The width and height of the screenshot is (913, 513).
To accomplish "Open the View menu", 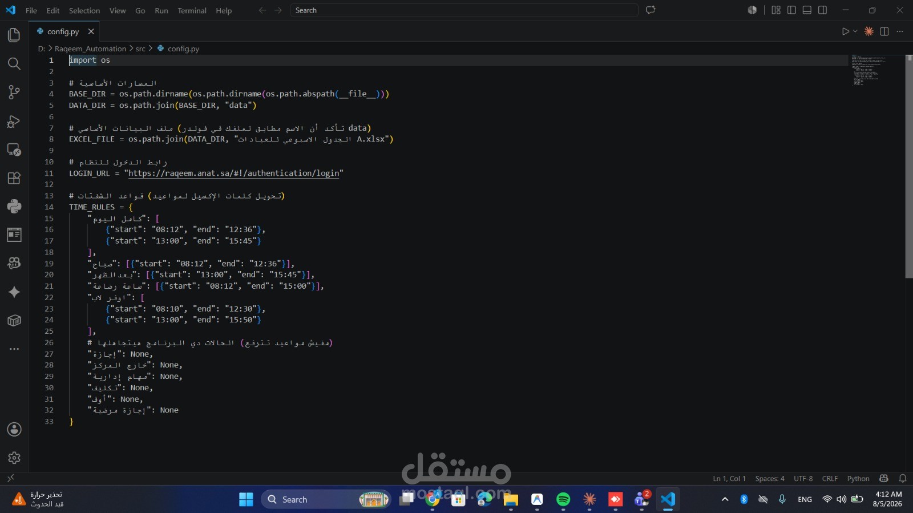I will click(x=118, y=10).
